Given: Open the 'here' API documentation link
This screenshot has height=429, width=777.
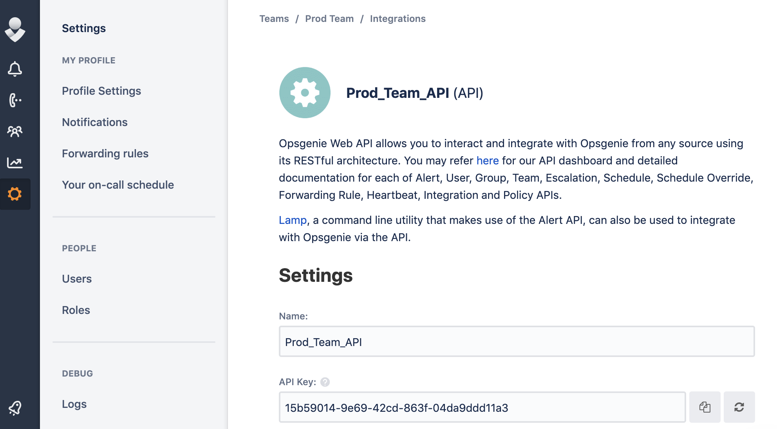Looking at the screenshot, I should coord(488,160).
